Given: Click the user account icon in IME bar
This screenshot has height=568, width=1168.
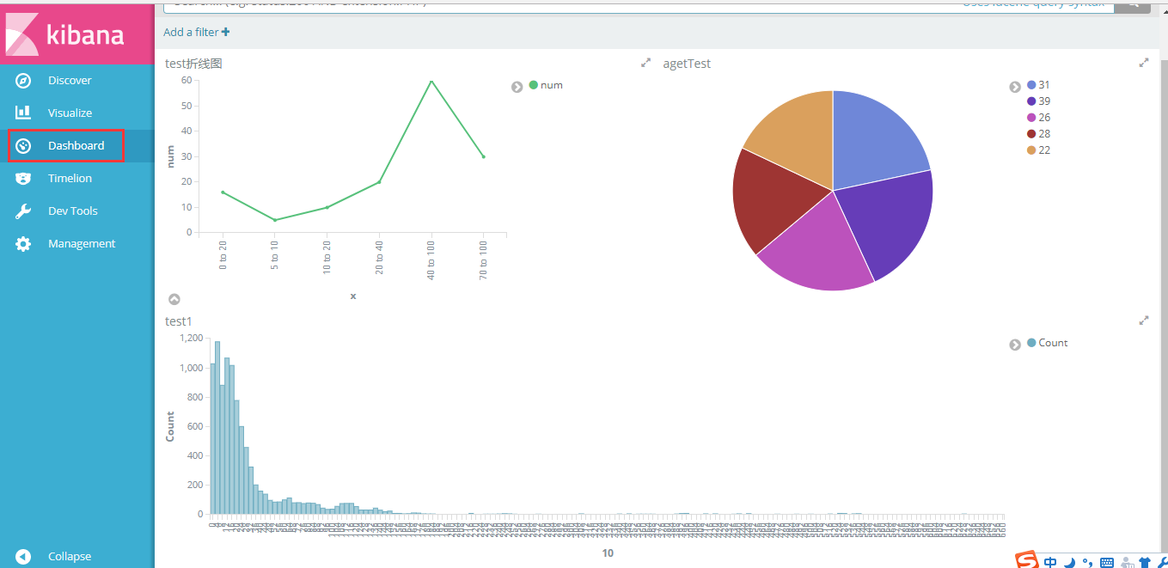Looking at the screenshot, I should (x=1127, y=562).
